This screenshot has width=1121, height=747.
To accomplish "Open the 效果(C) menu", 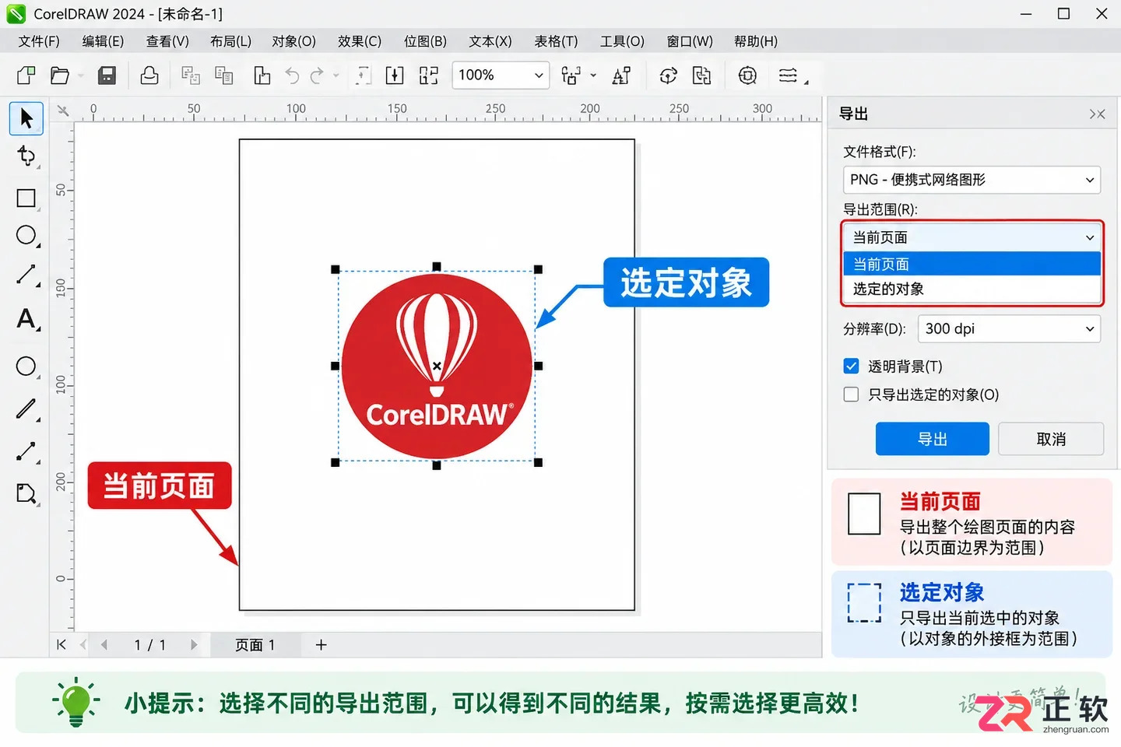I will pos(360,41).
